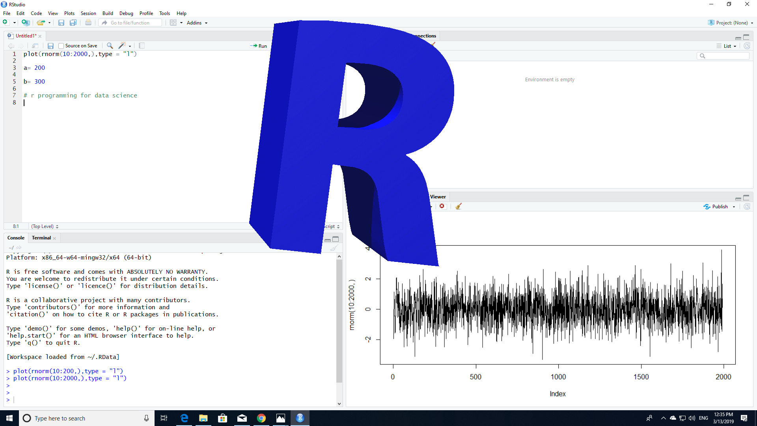757x426 pixels.
Task: Go back to previous source location
Action: (x=11, y=46)
